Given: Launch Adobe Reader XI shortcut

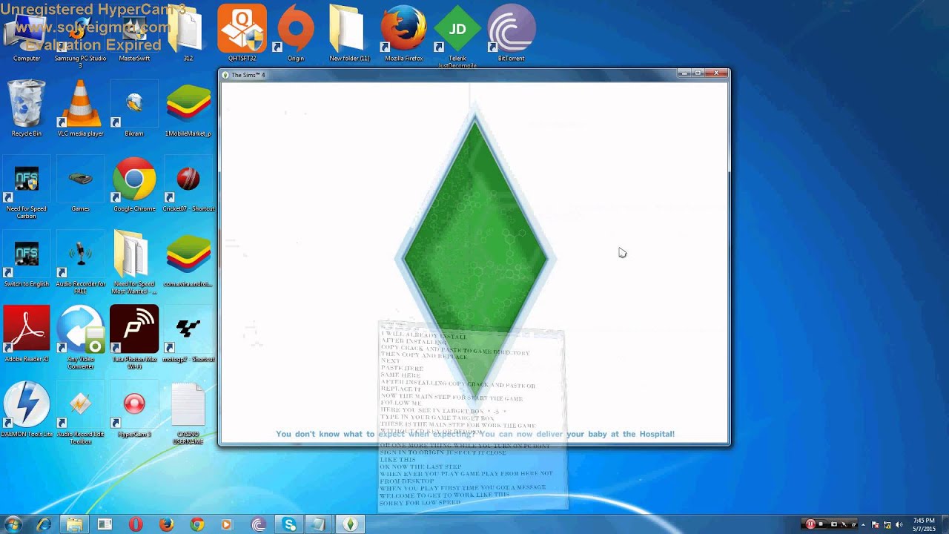Looking at the screenshot, I should (x=27, y=333).
